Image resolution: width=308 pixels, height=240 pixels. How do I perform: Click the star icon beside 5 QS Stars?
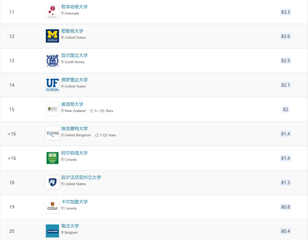96,135
